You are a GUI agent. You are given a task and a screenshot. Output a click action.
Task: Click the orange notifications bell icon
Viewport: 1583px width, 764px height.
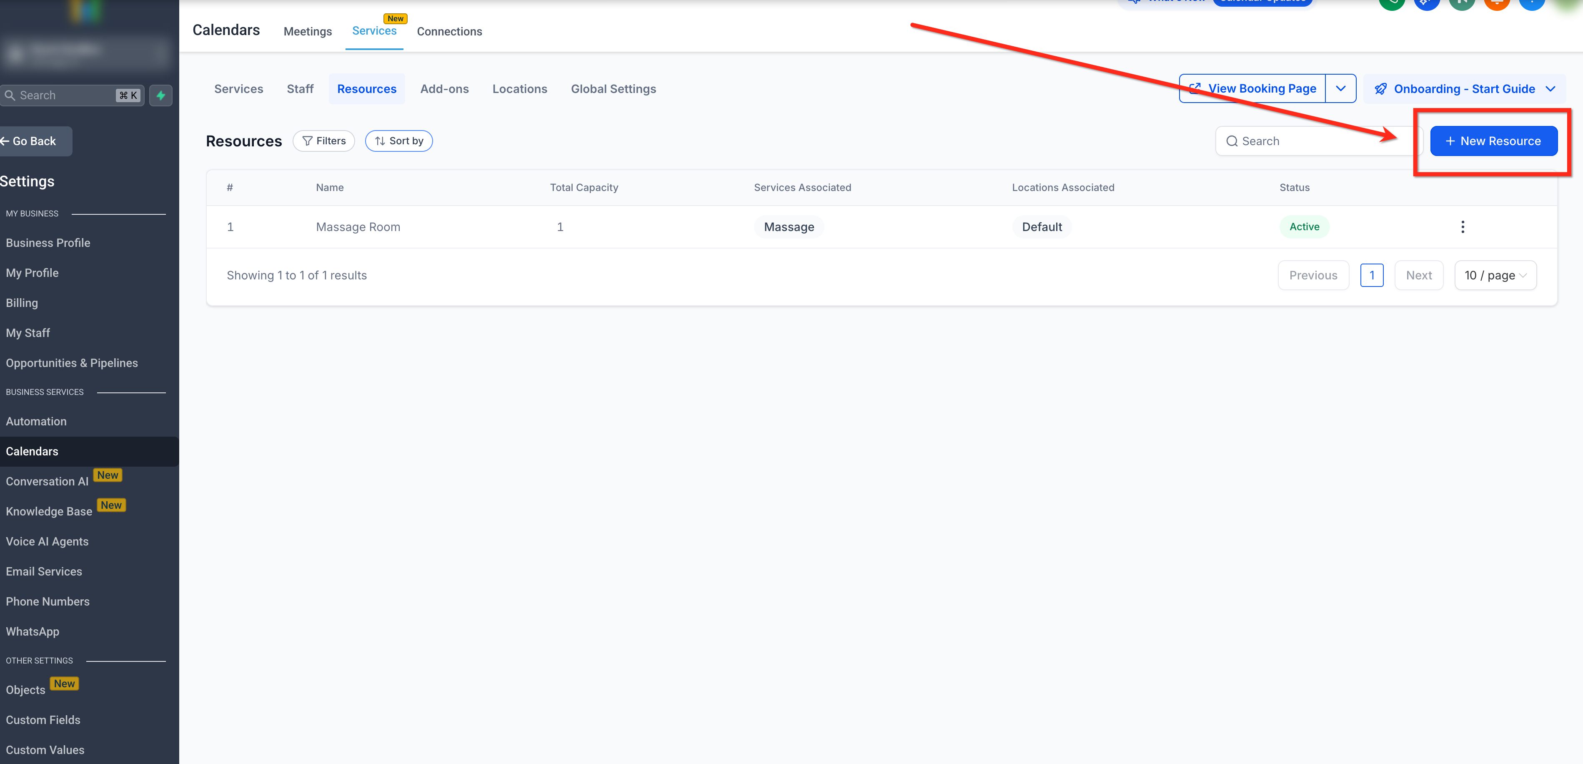click(1496, 4)
